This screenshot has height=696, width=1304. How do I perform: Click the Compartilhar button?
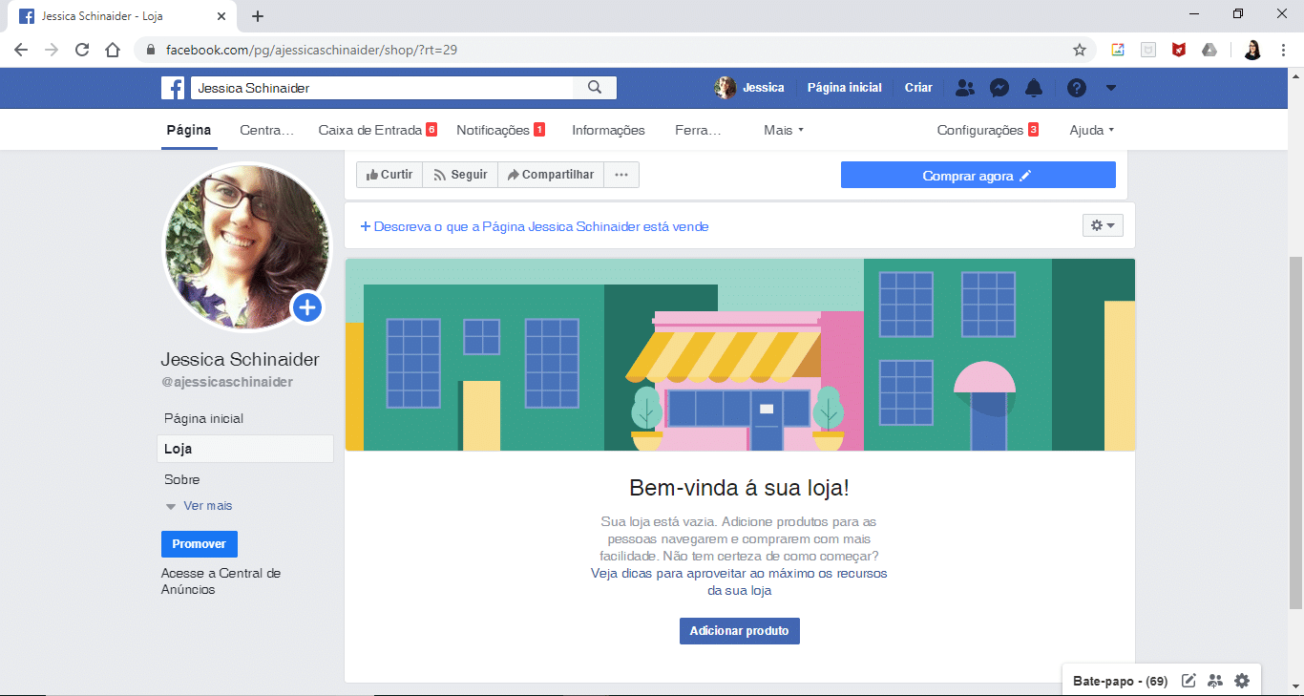pos(551,175)
